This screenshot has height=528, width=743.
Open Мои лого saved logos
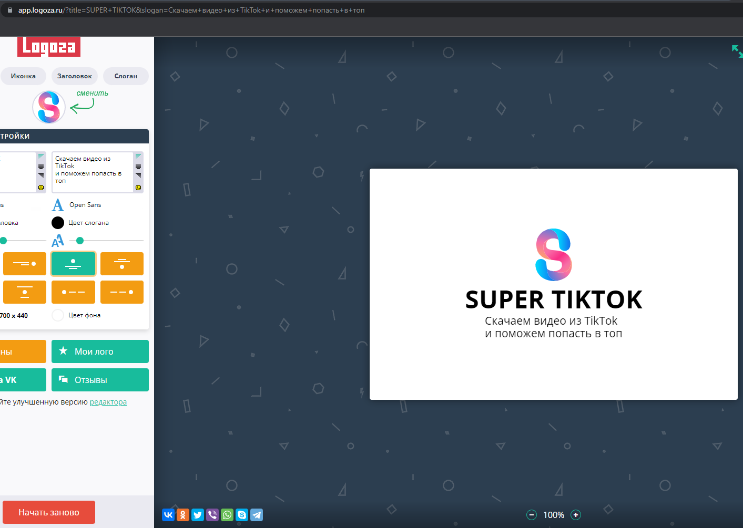[x=100, y=351]
